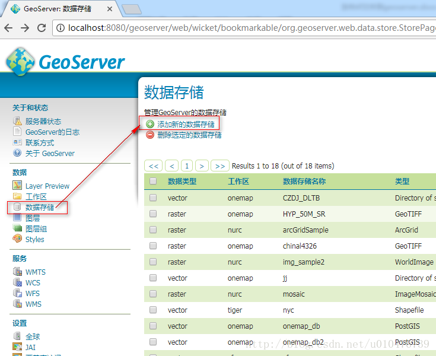The height and width of the screenshot is (356, 436).
Task: Open the 服务器状态 sidebar link
Action: (x=43, y=121)
